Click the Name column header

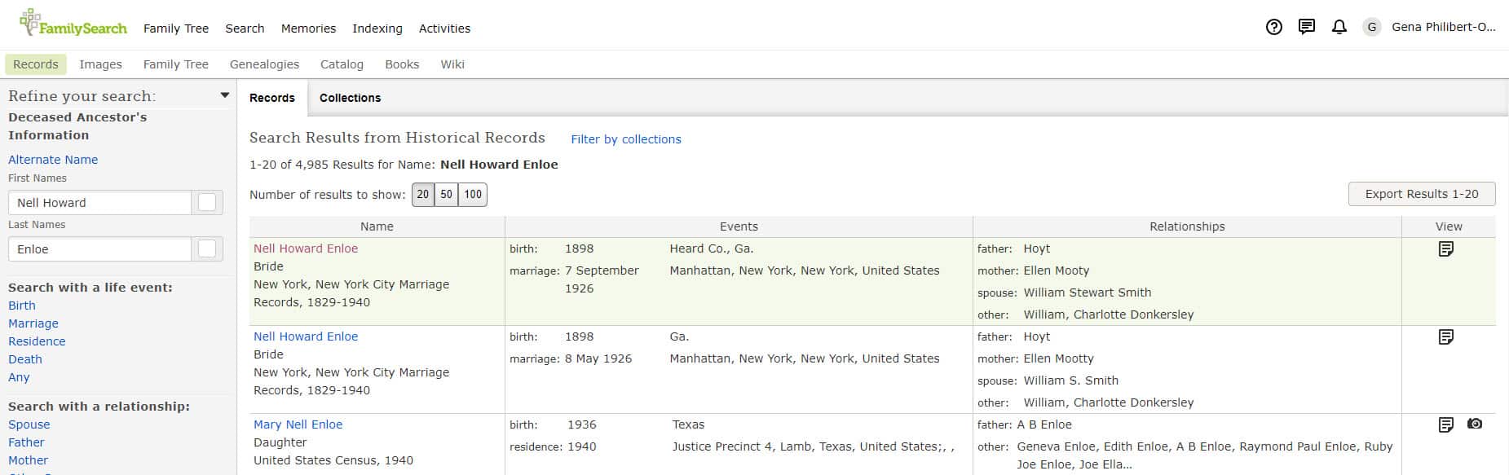click(x=377, y=227)
